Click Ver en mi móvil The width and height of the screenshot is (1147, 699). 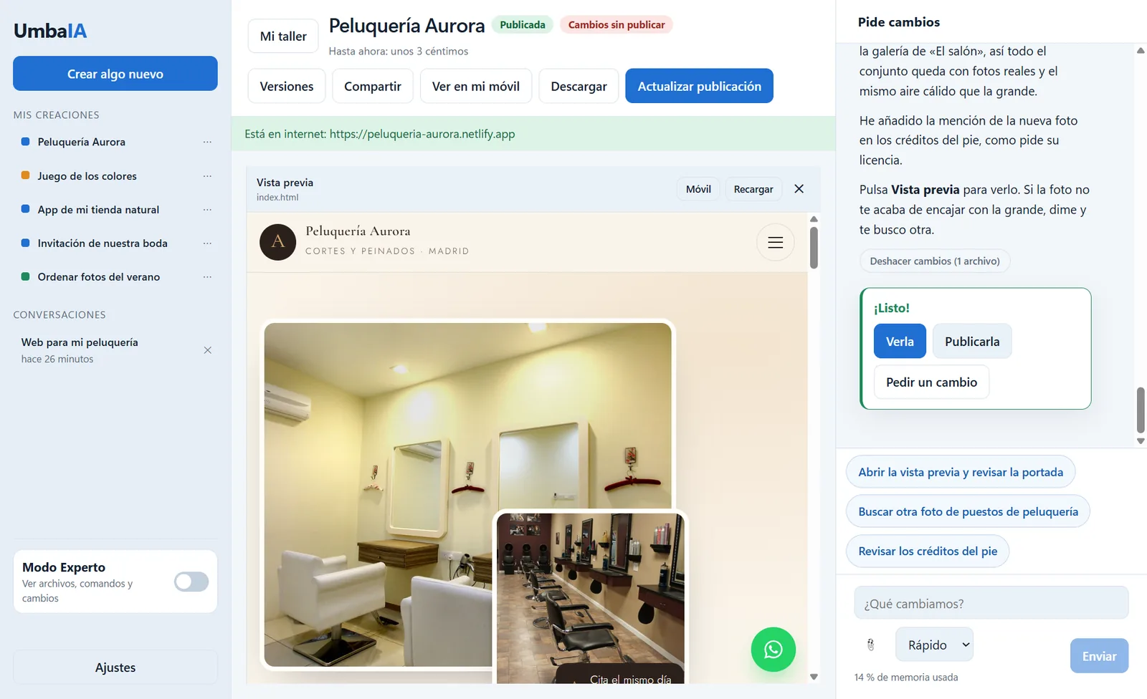tap(476, 86)
